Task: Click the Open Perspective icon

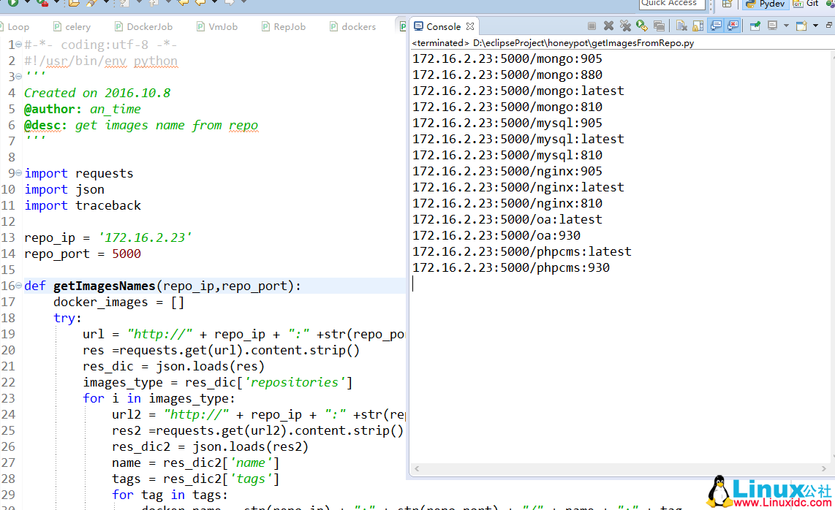Action: point(727,4)
